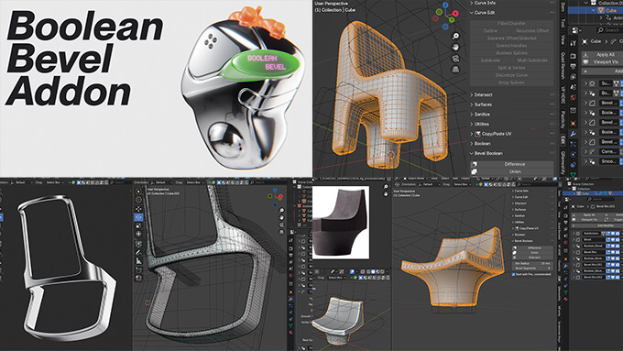Expand the Boolean_Bevel modifier row
Screen dimensions: 623x351
point(574,246)
